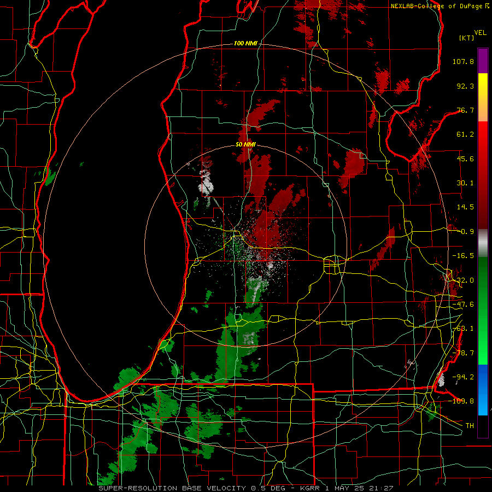Select the VEL legend title
The height and width of the screenshot is (492, 492).
point(480,33)
